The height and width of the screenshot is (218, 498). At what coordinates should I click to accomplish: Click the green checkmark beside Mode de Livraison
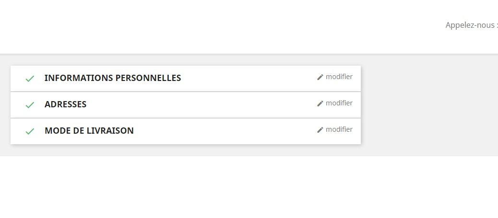click(30, 131)
